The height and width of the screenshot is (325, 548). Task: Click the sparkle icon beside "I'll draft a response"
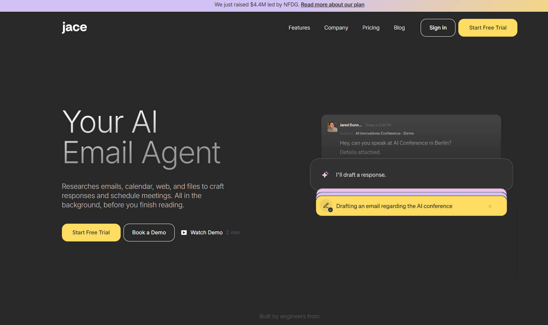tap(325, 175)
